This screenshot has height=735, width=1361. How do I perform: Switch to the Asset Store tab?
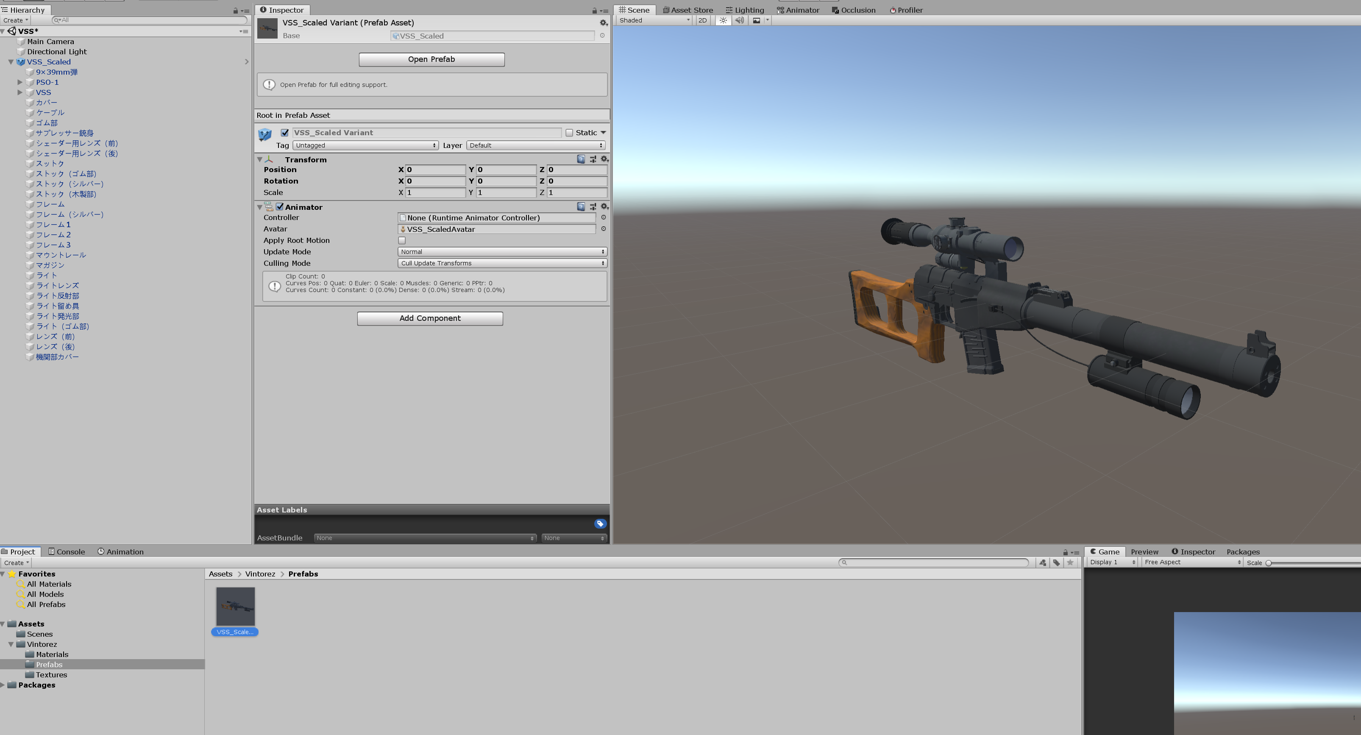pos(688,10)
